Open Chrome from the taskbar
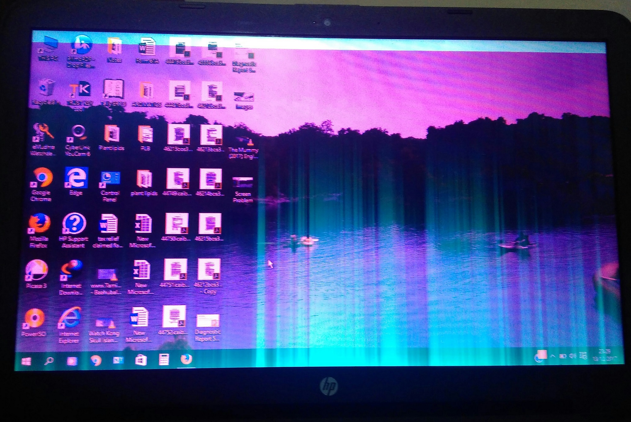Viewport: 631px width, 422px height. [x=96, y=360]
